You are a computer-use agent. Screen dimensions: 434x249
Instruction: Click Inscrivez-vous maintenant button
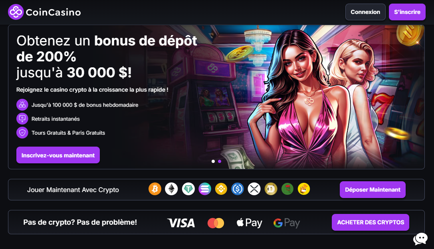tap(58, 155)
